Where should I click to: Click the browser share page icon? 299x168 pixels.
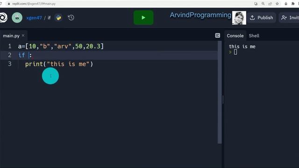[270, 4]
